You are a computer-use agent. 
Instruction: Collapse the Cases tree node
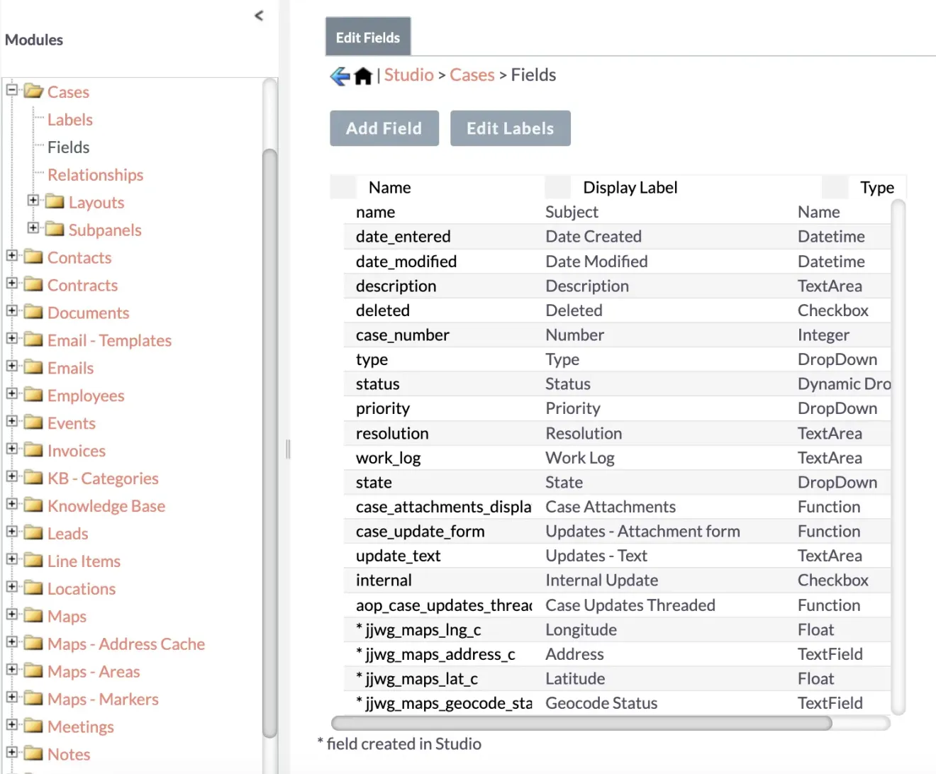coord(11,91)
